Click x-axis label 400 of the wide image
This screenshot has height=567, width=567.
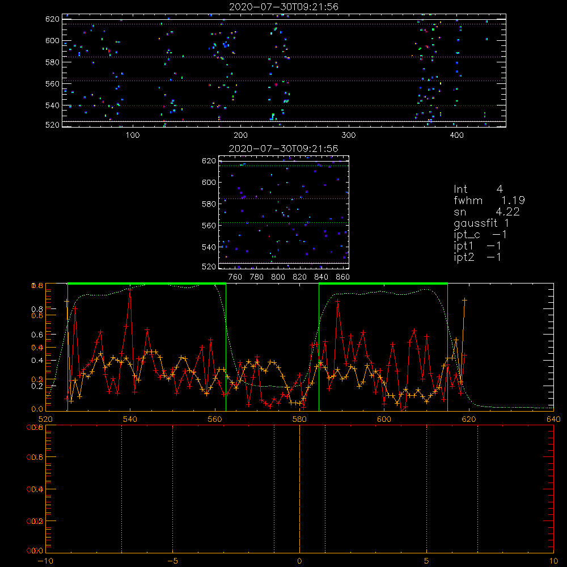click(x=456, y=136)
